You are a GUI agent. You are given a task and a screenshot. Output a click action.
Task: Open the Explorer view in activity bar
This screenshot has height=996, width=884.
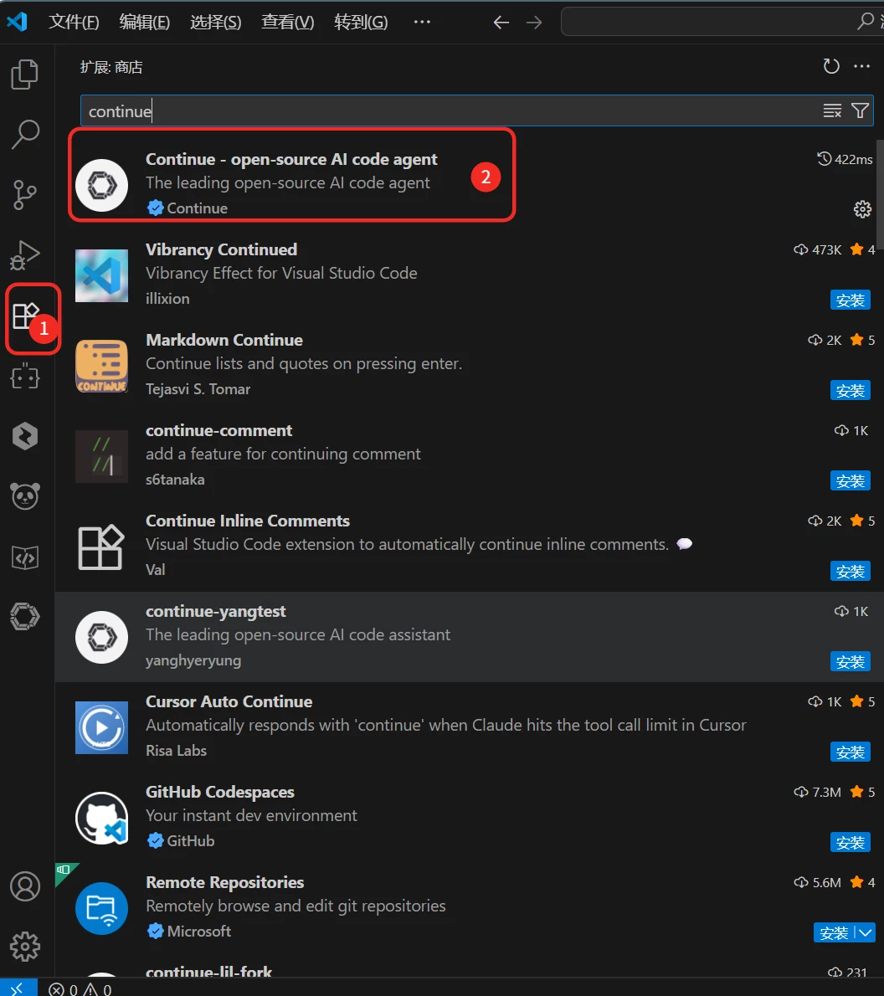point(25,74)
